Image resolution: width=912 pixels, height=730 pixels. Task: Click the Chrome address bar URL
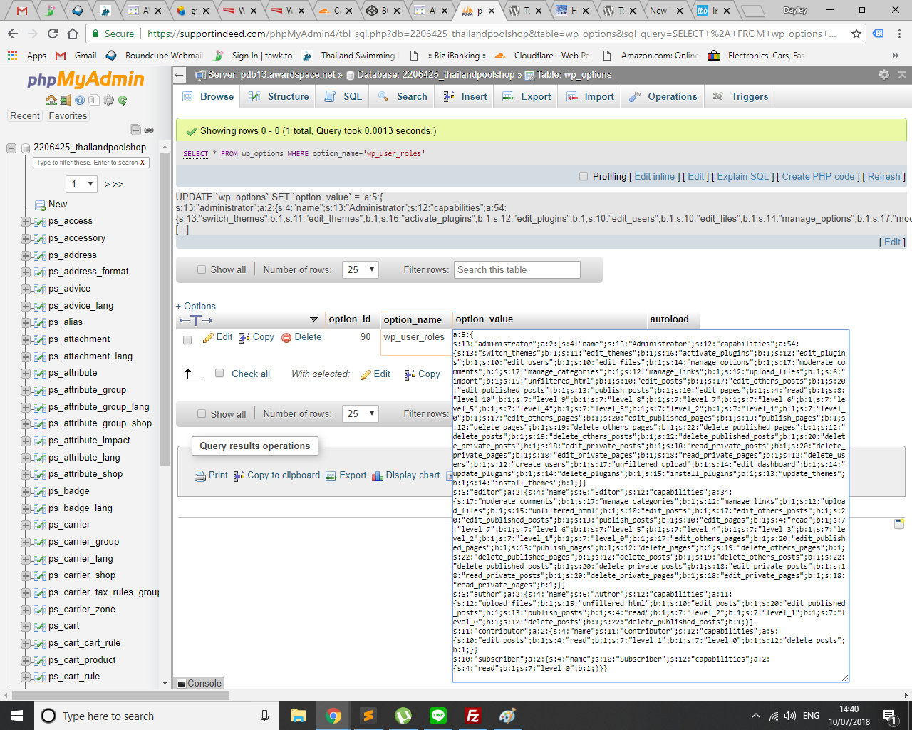coord(492,34)
